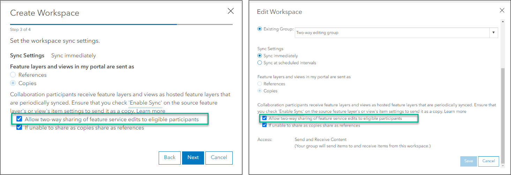Viewport: 511px width, 175px height.
Task: Toggle share as references checkbox in Edit Workspace
Action: pos(265,125)
